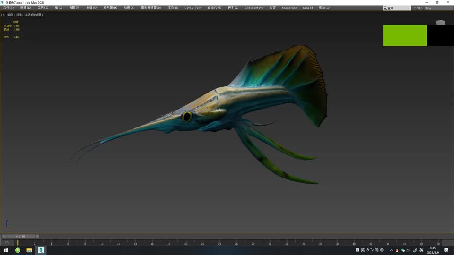454x255 pixels.
Task: Step time slider forward with right arrow
Action: [x=37, y=236]
